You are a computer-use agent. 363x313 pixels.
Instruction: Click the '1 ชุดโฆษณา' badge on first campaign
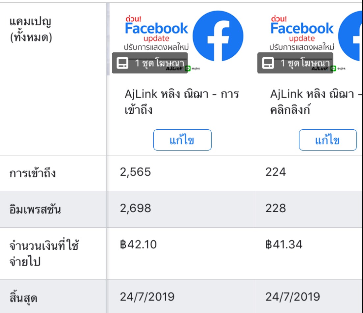150,63
